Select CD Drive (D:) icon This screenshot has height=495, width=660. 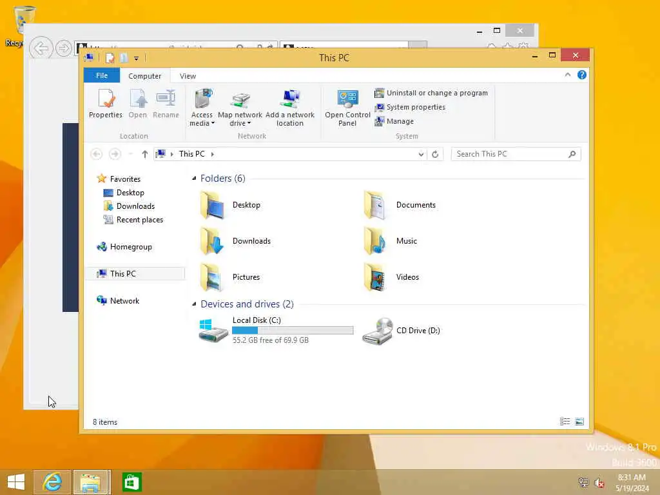378,331
